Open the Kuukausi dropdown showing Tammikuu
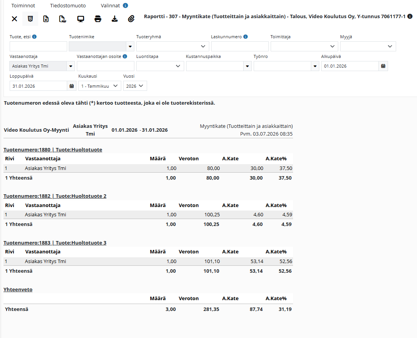 (x=100, y=86)
